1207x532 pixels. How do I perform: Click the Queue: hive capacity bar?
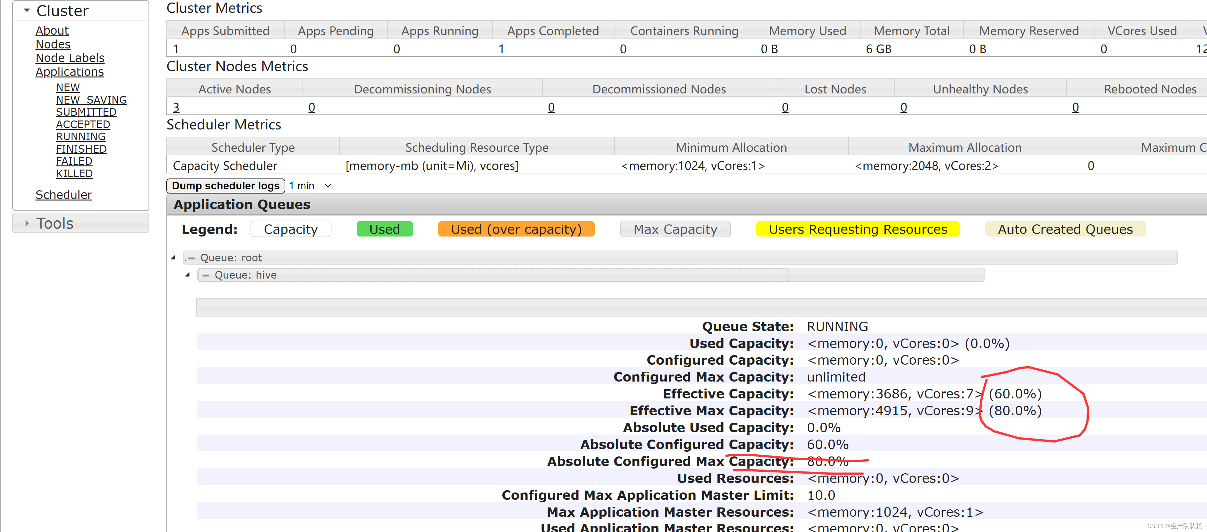point(492,275)
